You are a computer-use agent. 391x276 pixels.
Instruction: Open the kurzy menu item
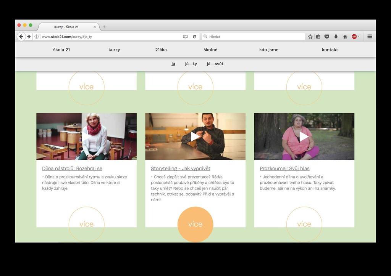click(114, 50)
